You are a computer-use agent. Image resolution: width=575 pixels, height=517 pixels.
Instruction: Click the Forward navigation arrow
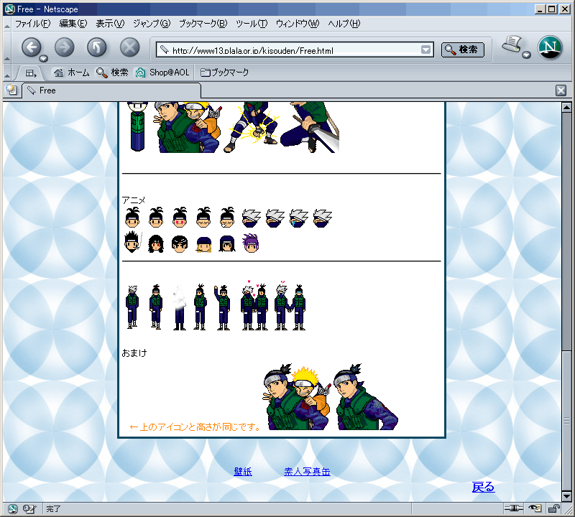pyautogui.click(x=64, y=47)
